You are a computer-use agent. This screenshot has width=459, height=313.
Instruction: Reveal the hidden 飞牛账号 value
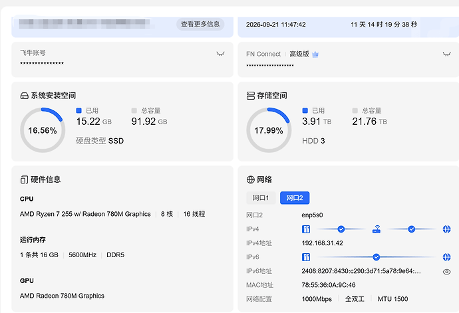(x=220, y=54)
